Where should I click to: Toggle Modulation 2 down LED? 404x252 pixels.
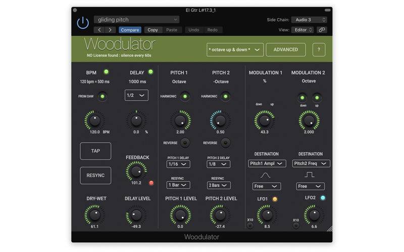[x=302, y=98]
